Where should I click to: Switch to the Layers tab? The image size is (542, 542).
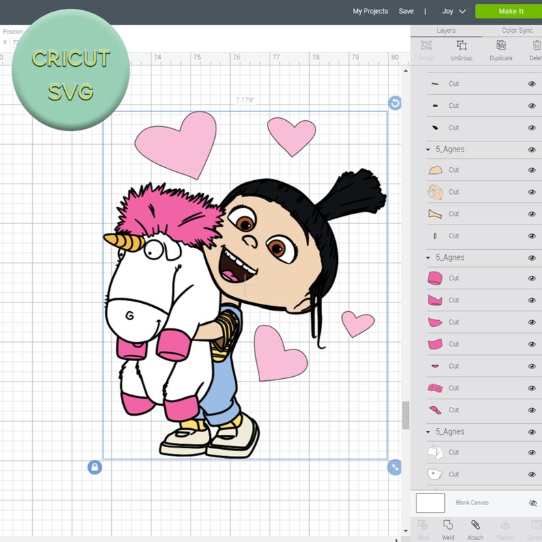[x=446, y=31]
